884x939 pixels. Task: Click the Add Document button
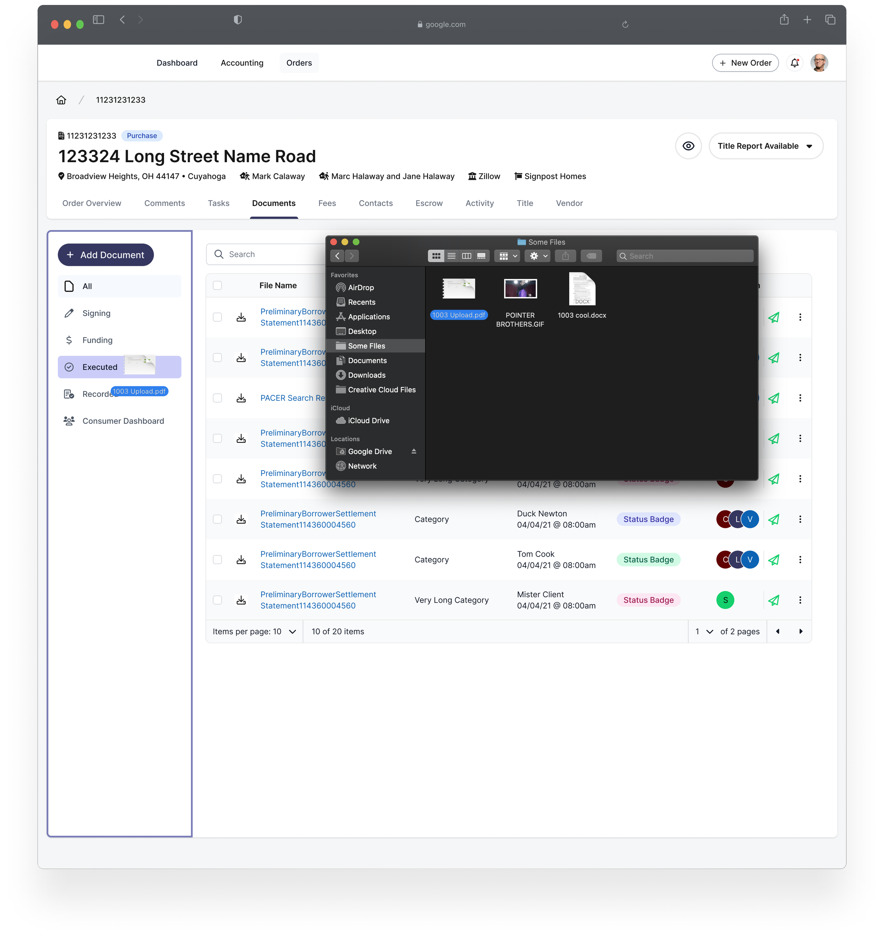(x=106, y=255)
